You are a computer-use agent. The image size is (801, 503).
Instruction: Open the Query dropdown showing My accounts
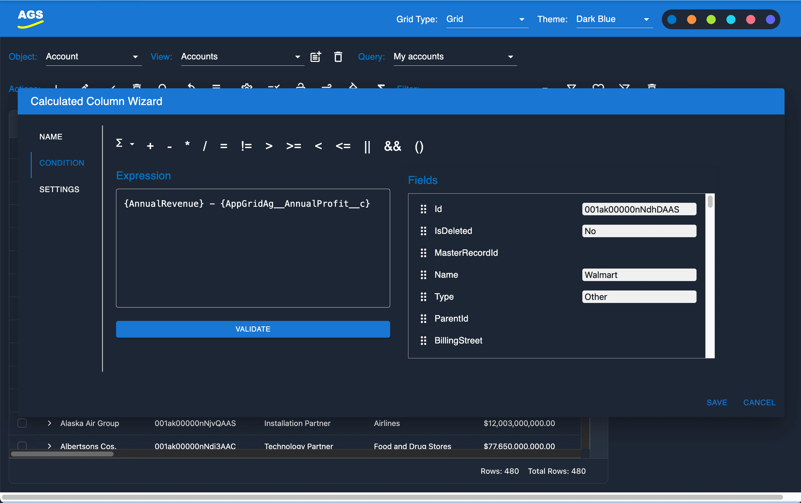455,57
